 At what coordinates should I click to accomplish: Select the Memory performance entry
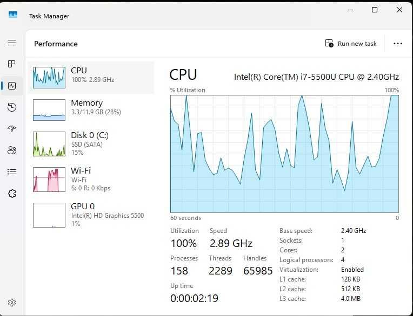coord(91,110)
